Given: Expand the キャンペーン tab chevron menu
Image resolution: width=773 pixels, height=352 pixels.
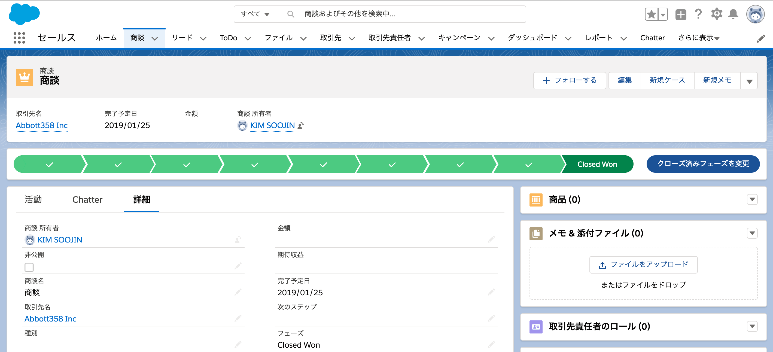Looking at the screenshot, I should (491, 38).
